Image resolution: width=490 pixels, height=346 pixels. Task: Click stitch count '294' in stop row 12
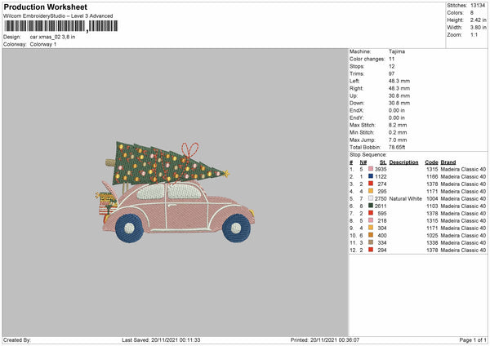[382, 251]
